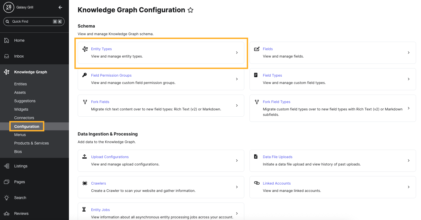Click the Upload Configurations icon

coord(85,156)
